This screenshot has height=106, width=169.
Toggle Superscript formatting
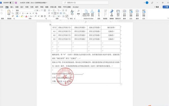click(33, 13)
